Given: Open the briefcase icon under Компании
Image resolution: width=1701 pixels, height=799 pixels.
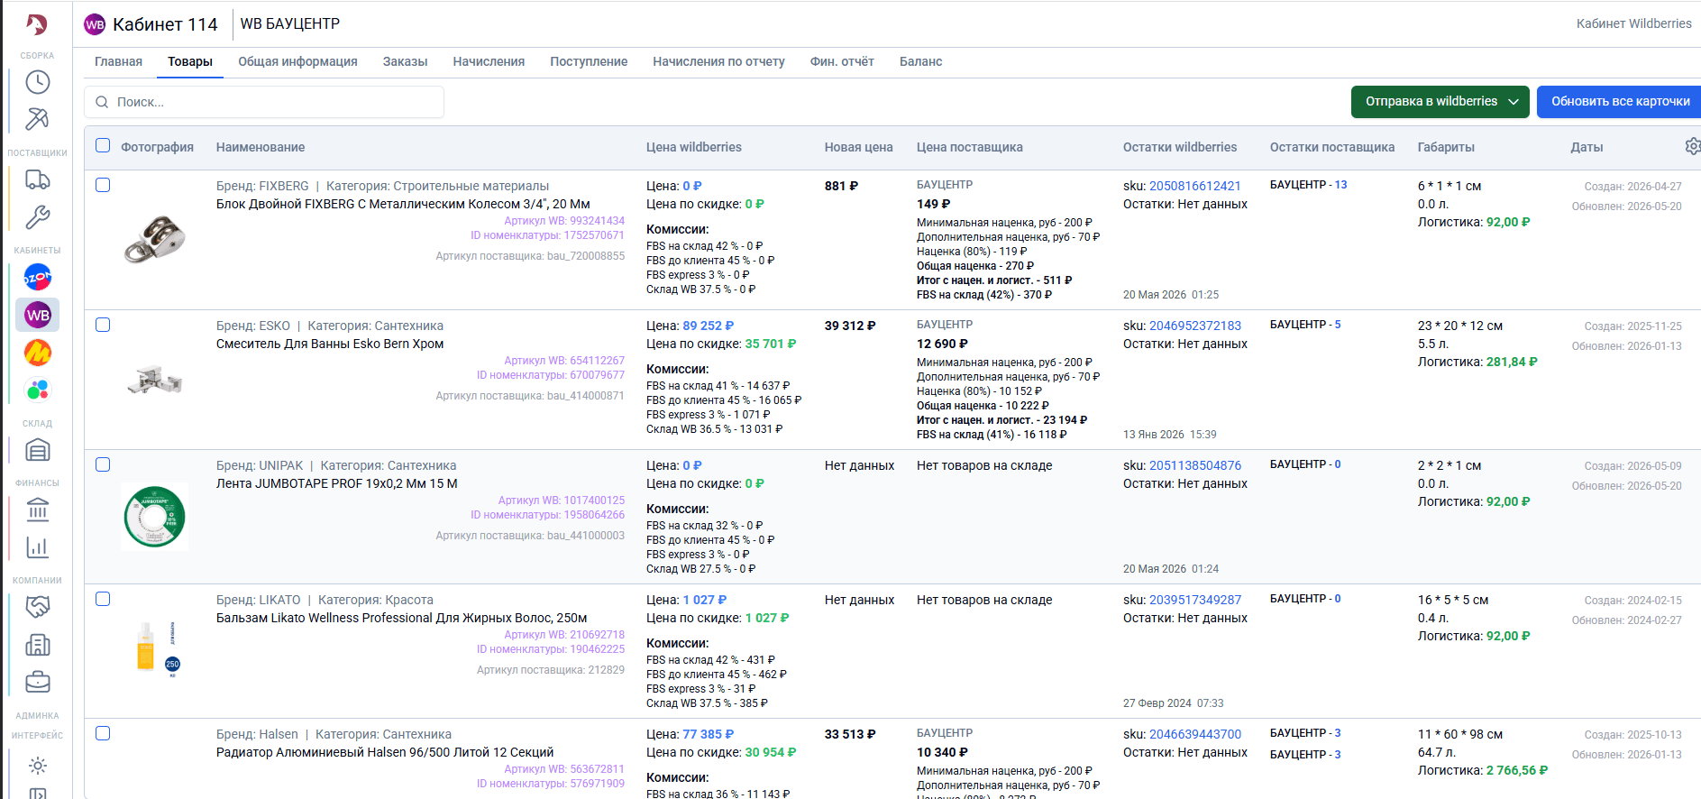Looking at the screenshot, I should pyautogui.click(x=38, y=682).
